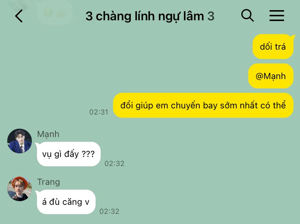Open the chat search magnifier
The height and width of the screenshot is (224, 300).
pyautogui.click(x=247, y=15)
